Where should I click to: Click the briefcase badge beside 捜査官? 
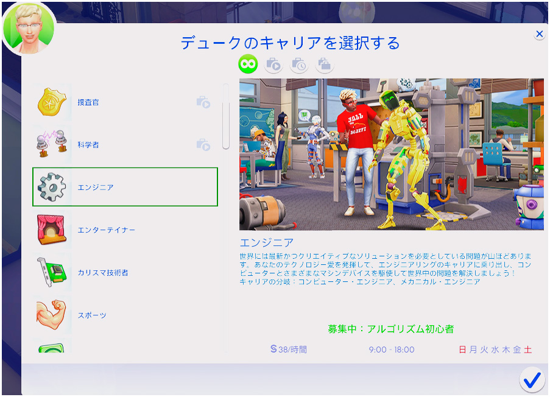point(203,102)
